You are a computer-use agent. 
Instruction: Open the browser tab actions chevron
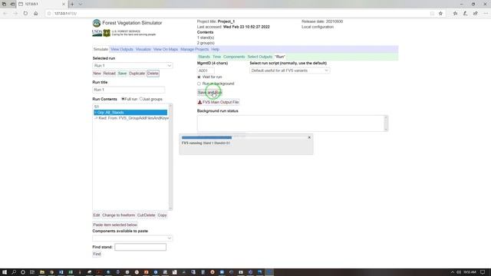click(81, 4)
